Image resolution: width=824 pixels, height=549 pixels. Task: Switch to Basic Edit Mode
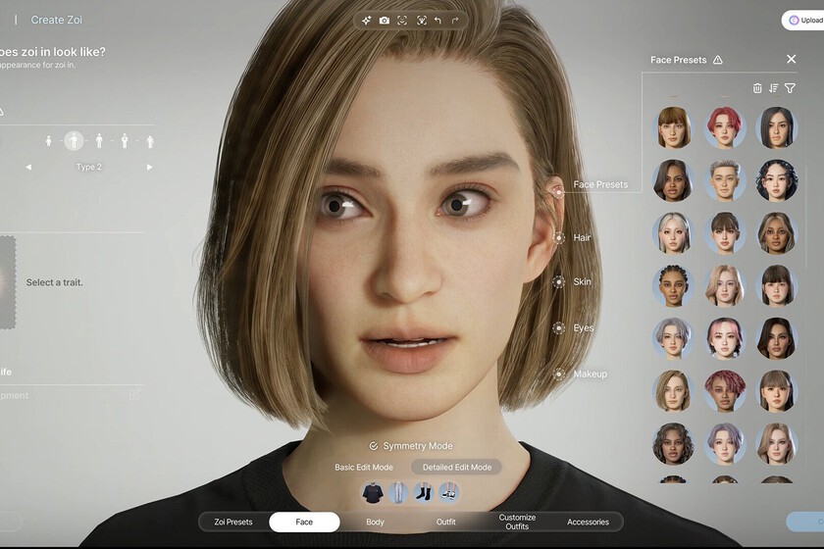(x=364, y=467)
